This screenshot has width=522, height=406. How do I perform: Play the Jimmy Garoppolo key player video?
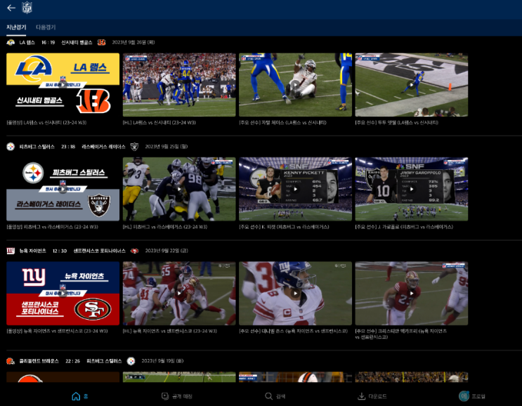click(412, 189)
